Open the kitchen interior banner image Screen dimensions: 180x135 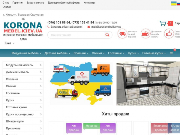[x=148, y=83]
